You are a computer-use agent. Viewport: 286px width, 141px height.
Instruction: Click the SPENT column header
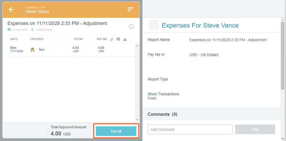[79, 39]
